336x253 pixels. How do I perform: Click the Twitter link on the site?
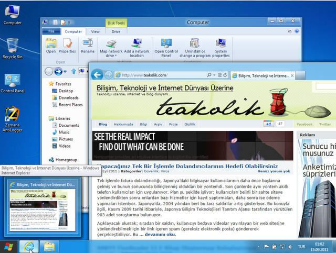pyautogui.click(x=325, y=124)
